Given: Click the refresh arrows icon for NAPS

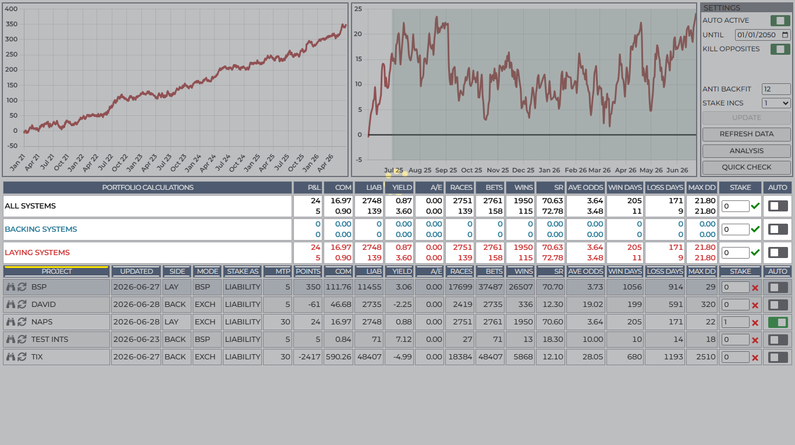Looking at the screenshot, I should pos(22,322).
